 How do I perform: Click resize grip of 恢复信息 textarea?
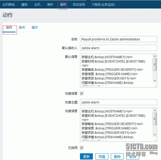155,140
